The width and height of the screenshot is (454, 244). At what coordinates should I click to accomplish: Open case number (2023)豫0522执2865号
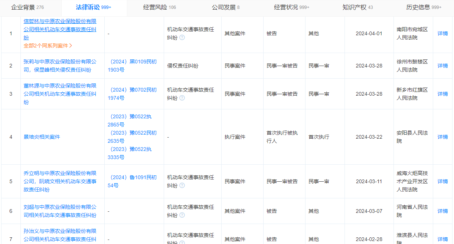[x=130, y=121]
